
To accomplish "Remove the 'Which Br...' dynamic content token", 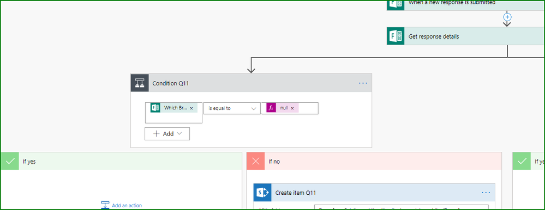I will pos(191,108).
